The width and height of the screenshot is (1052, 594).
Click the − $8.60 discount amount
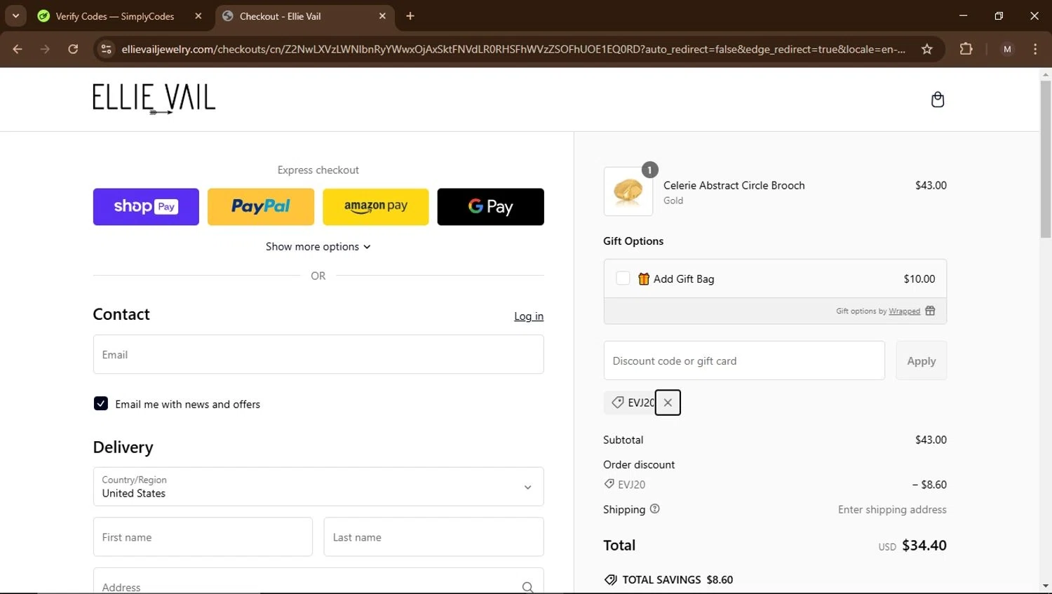pos(929,485)
